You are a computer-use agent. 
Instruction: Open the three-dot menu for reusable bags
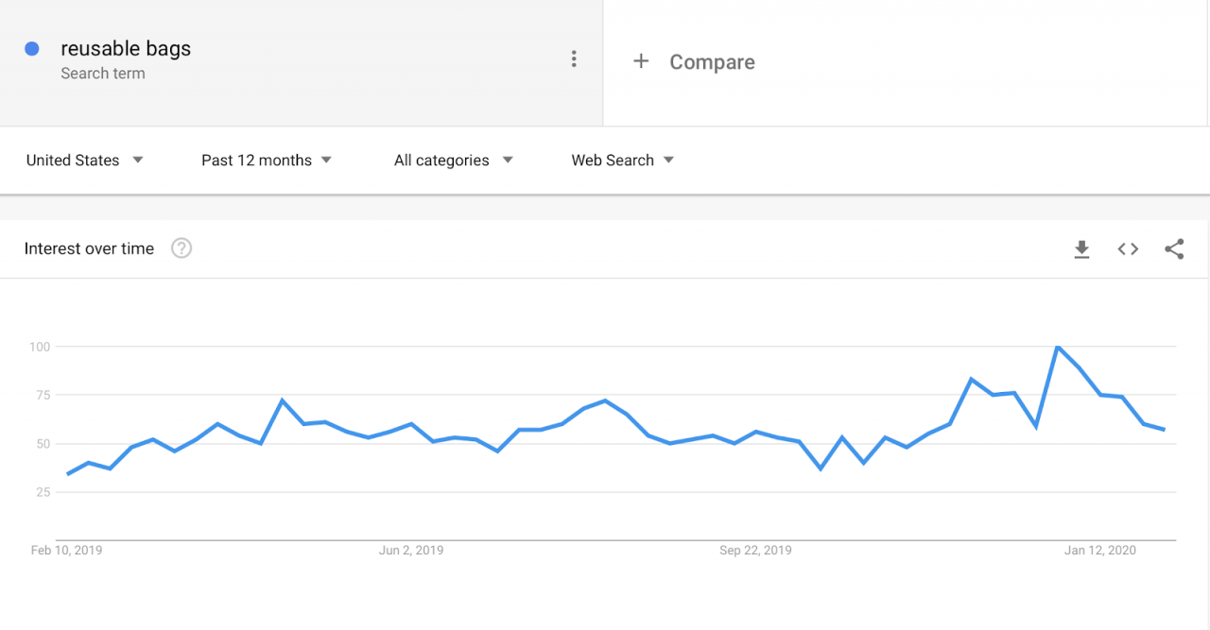[x=573, y=60]
